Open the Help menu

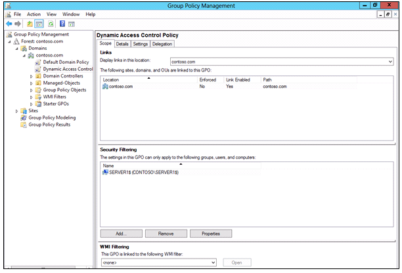pos(91,14)
